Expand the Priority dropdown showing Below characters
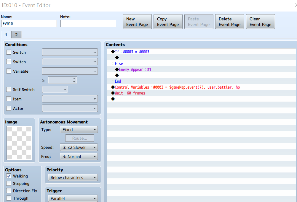The image size is (297, 202). pos(73,177)
